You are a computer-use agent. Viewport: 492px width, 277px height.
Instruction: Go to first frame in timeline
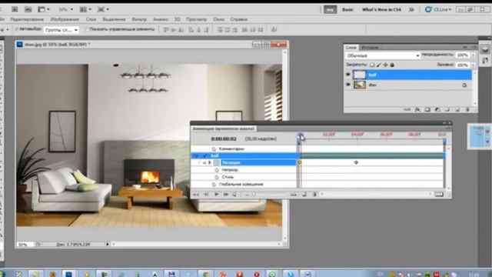(x=196, y=195)
